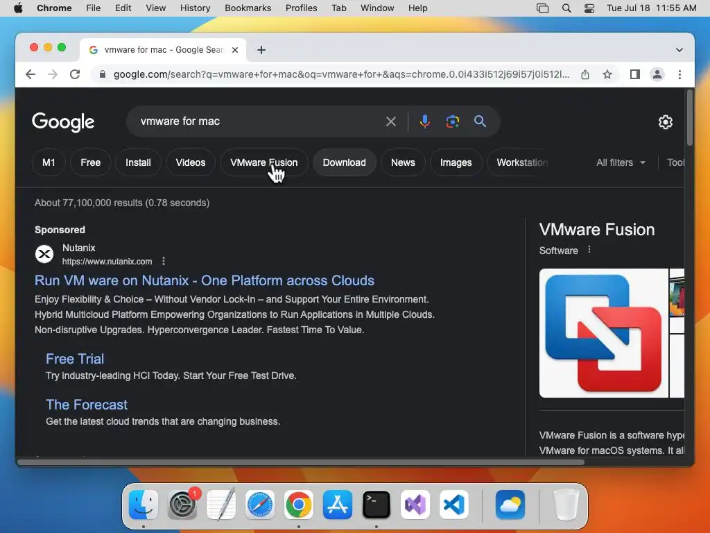The width and height of the screenshot is (710, 533).
Task: Click the magnifier search button
Action: [x=480, y=121]
